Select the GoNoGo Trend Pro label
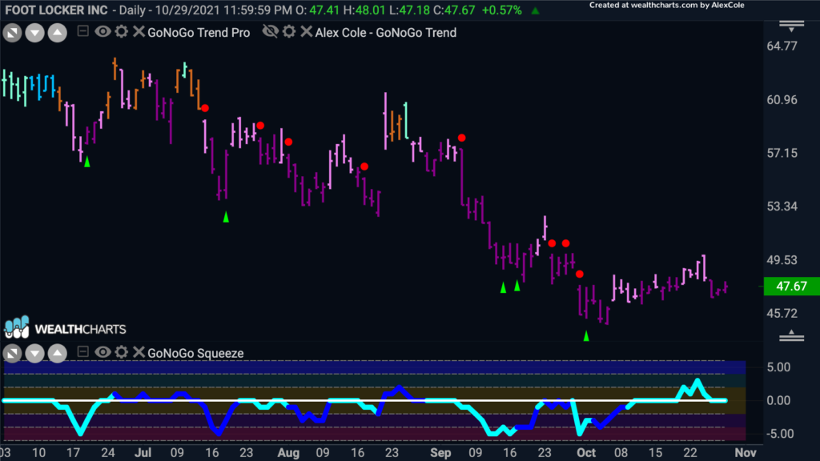The image size is (820, 461). point(199,32)
